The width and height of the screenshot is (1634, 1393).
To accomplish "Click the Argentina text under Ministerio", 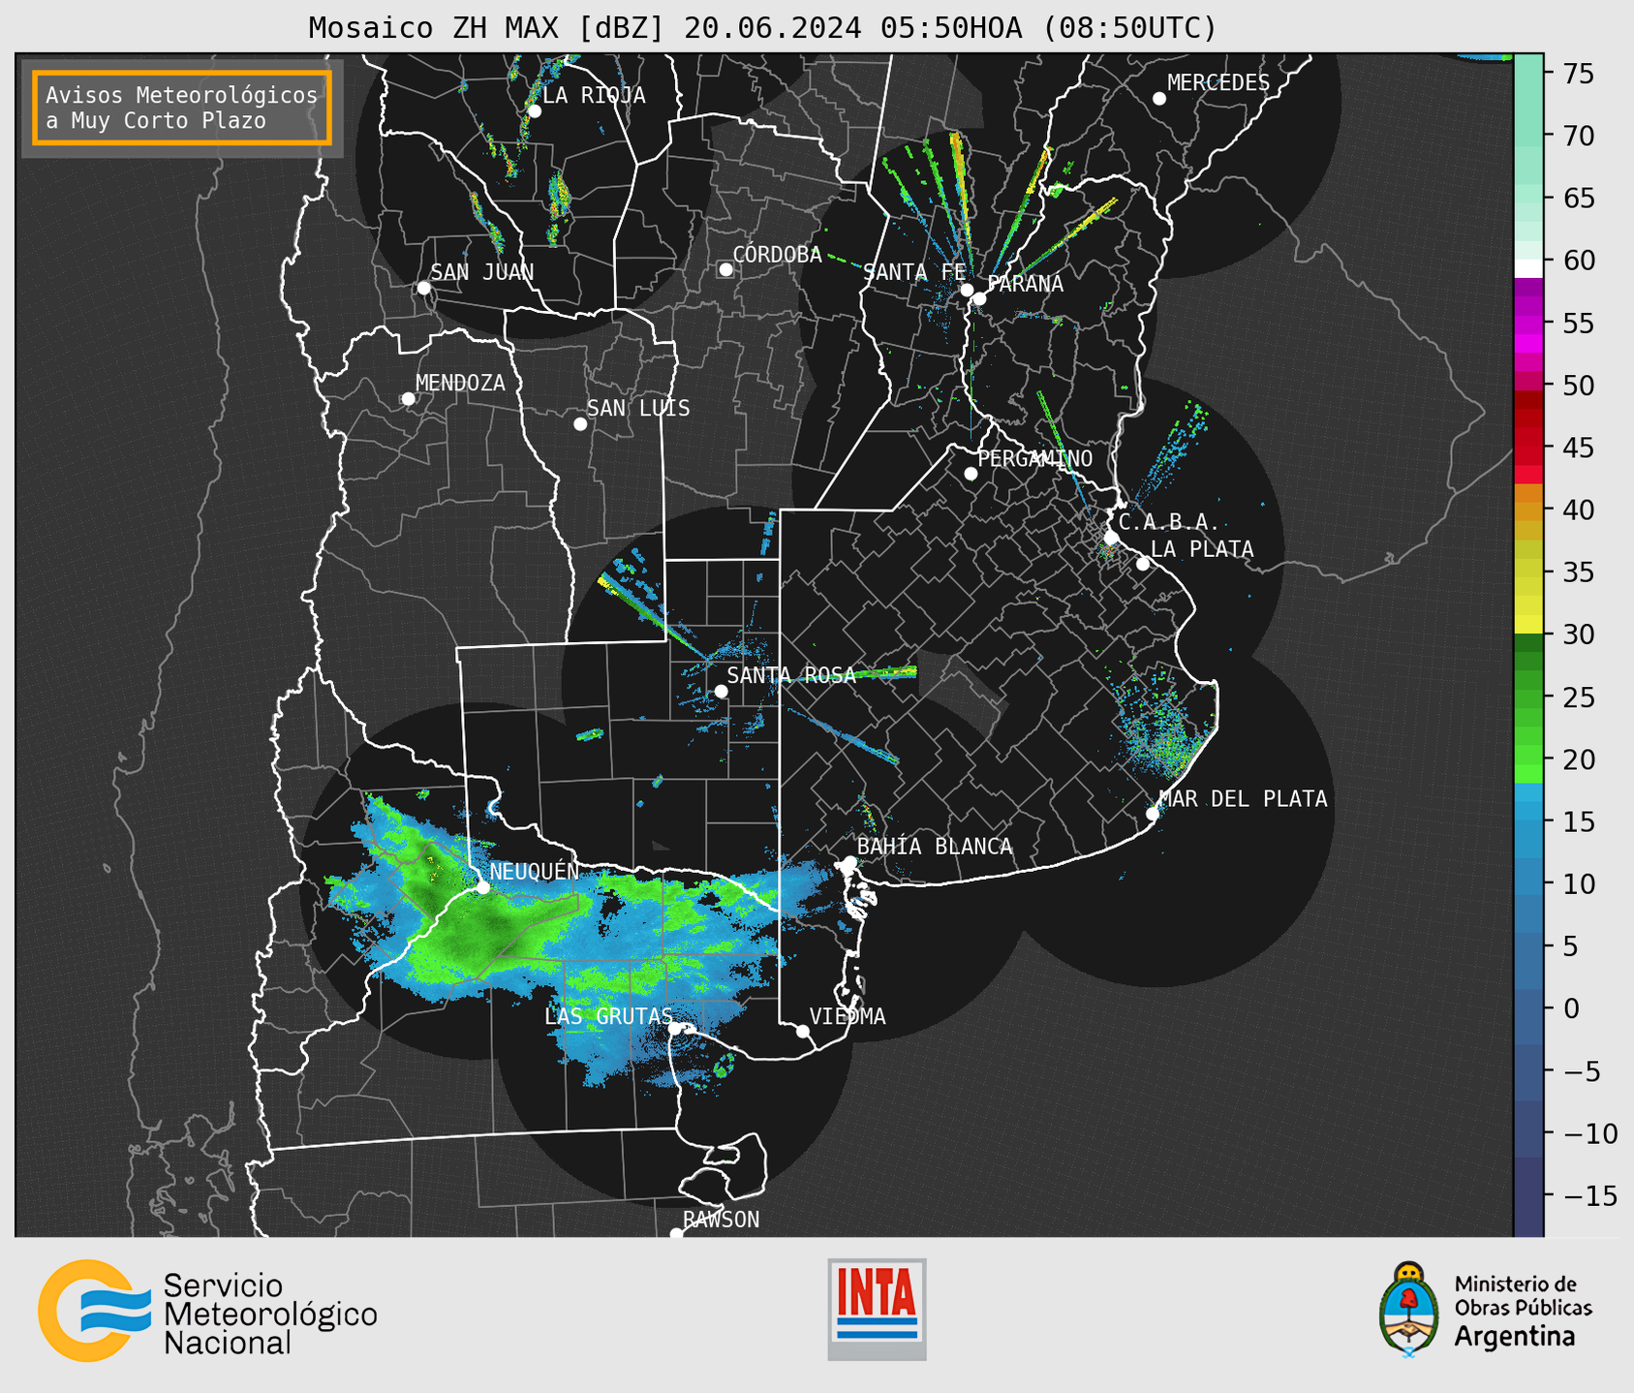I will click(1515, 1337).
